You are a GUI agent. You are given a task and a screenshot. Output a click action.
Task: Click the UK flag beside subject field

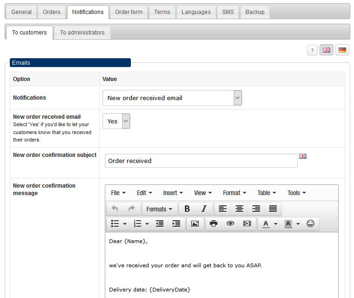tap(303, 156)
